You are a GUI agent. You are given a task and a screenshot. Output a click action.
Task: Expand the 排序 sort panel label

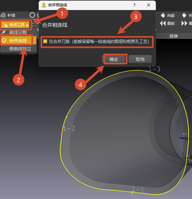tap(174, 36)
